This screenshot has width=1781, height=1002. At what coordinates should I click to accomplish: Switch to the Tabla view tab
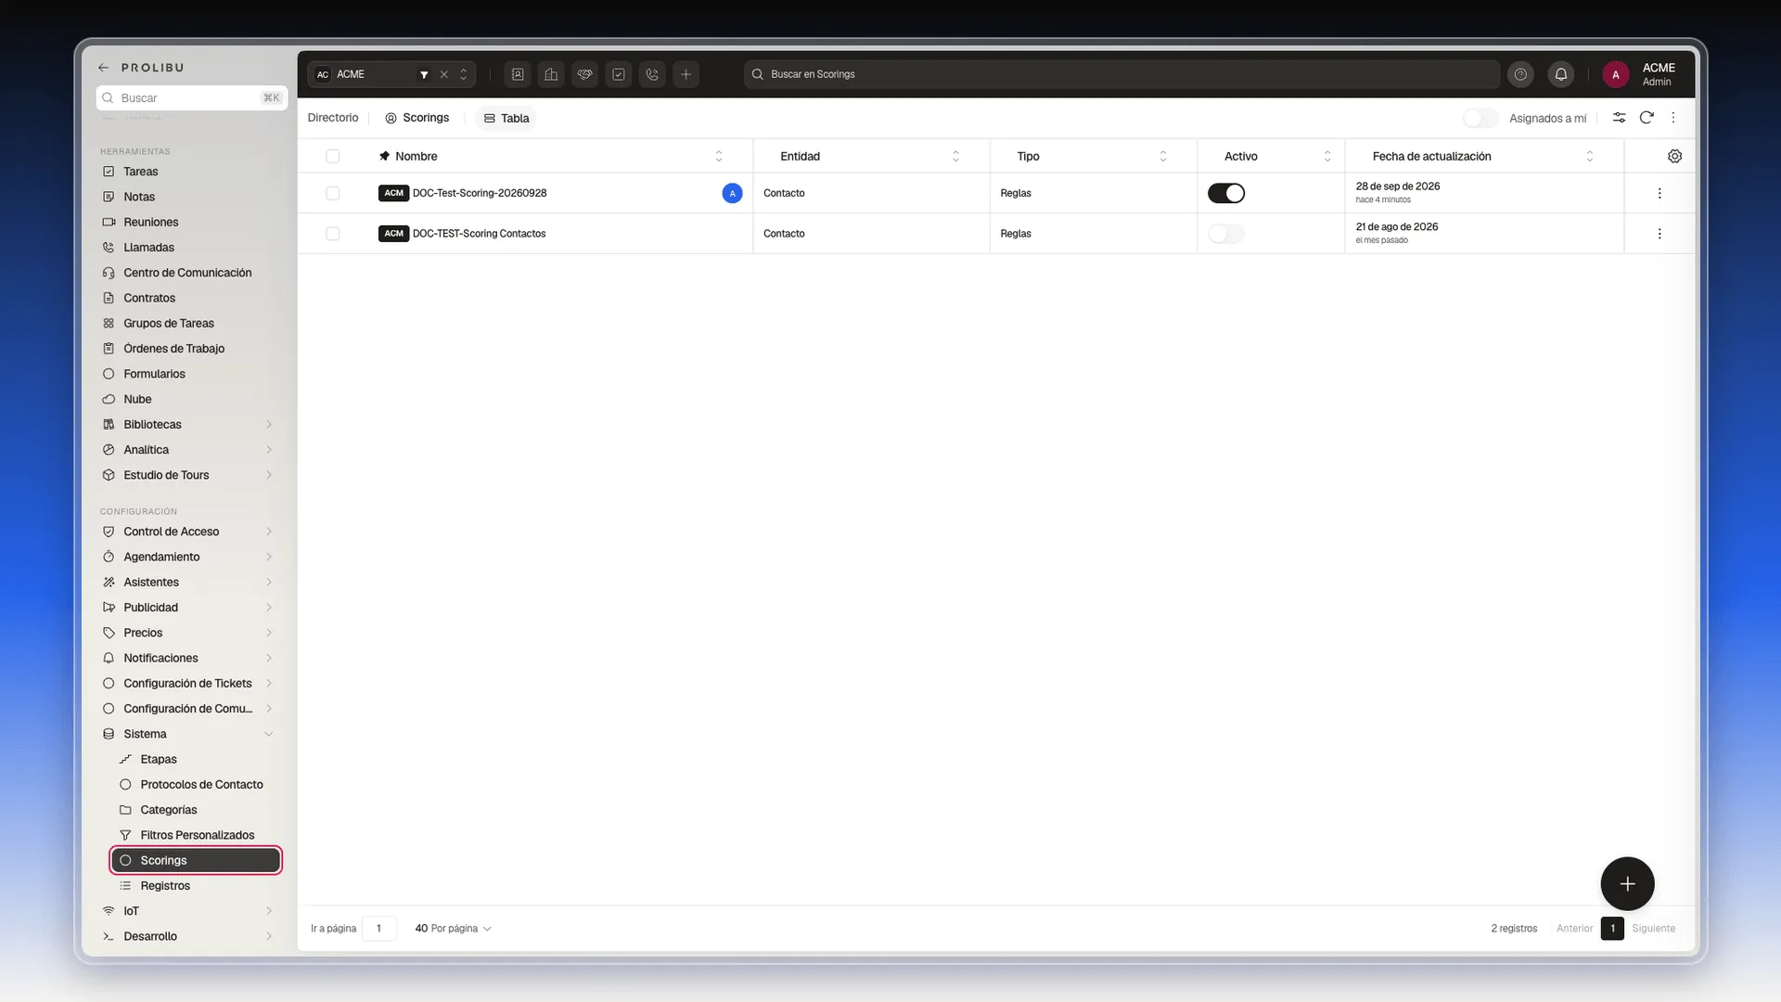tap(506, 118)
